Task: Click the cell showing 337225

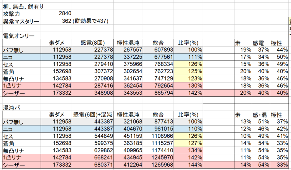Action: click(x=128, y=57)
